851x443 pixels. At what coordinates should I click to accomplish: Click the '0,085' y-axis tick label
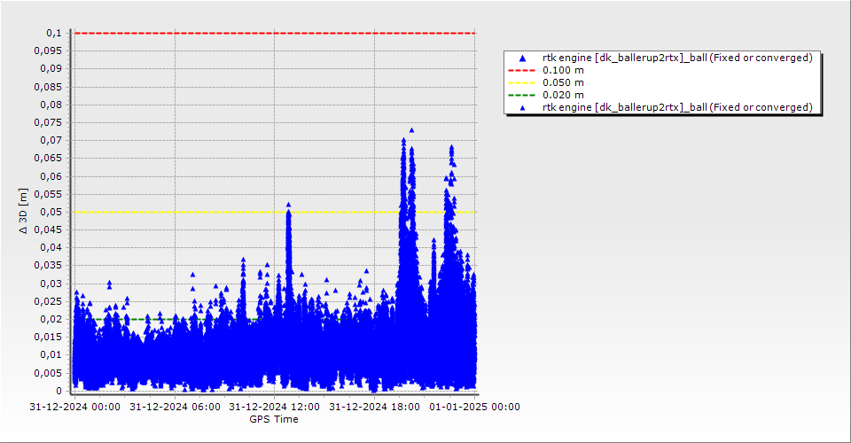[48, 87]
